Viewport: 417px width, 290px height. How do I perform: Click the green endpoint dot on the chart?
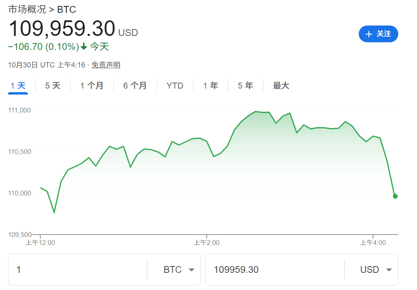pyautogui.click(x=395, y=196)
